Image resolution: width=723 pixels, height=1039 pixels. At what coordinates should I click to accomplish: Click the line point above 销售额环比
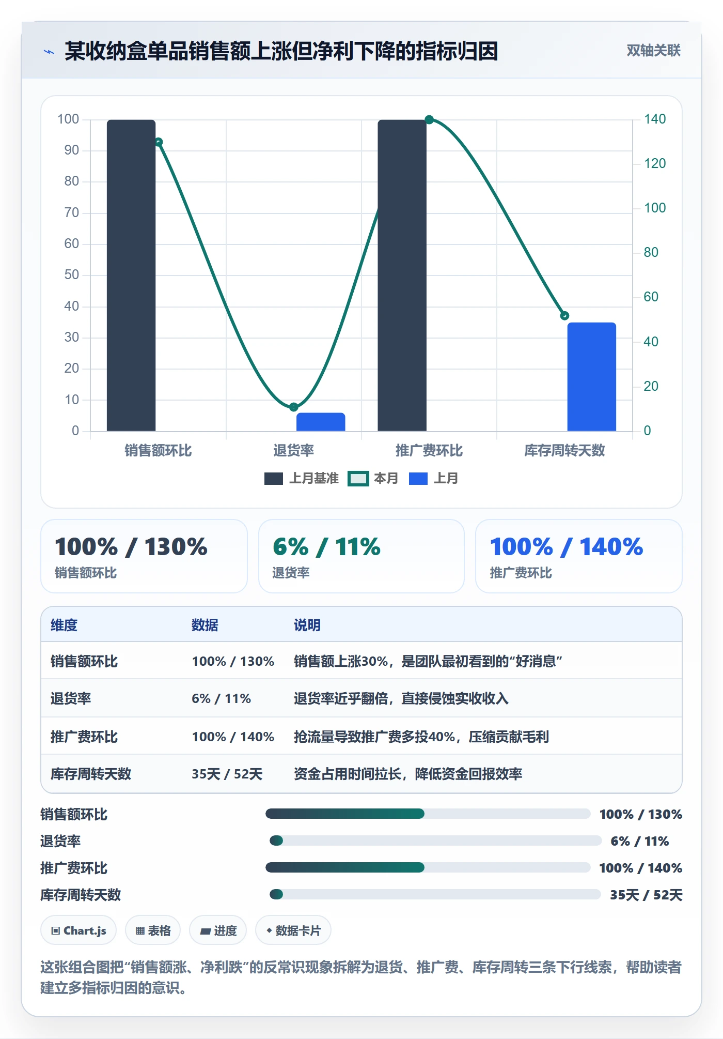click(159, 142)
